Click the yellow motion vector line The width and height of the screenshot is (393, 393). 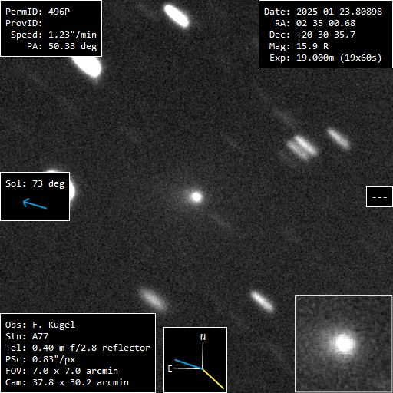(x=213, y=379)
